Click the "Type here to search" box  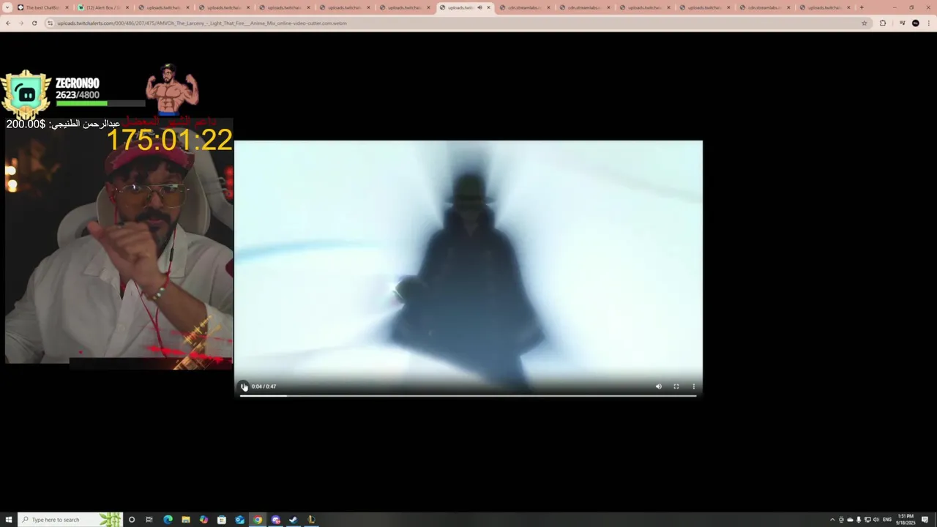click(70, 520)
